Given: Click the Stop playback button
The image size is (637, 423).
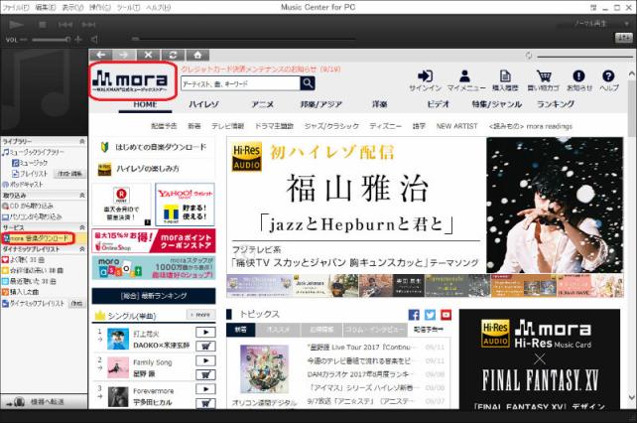Looking at the screenshot, I should click(43, 25).
